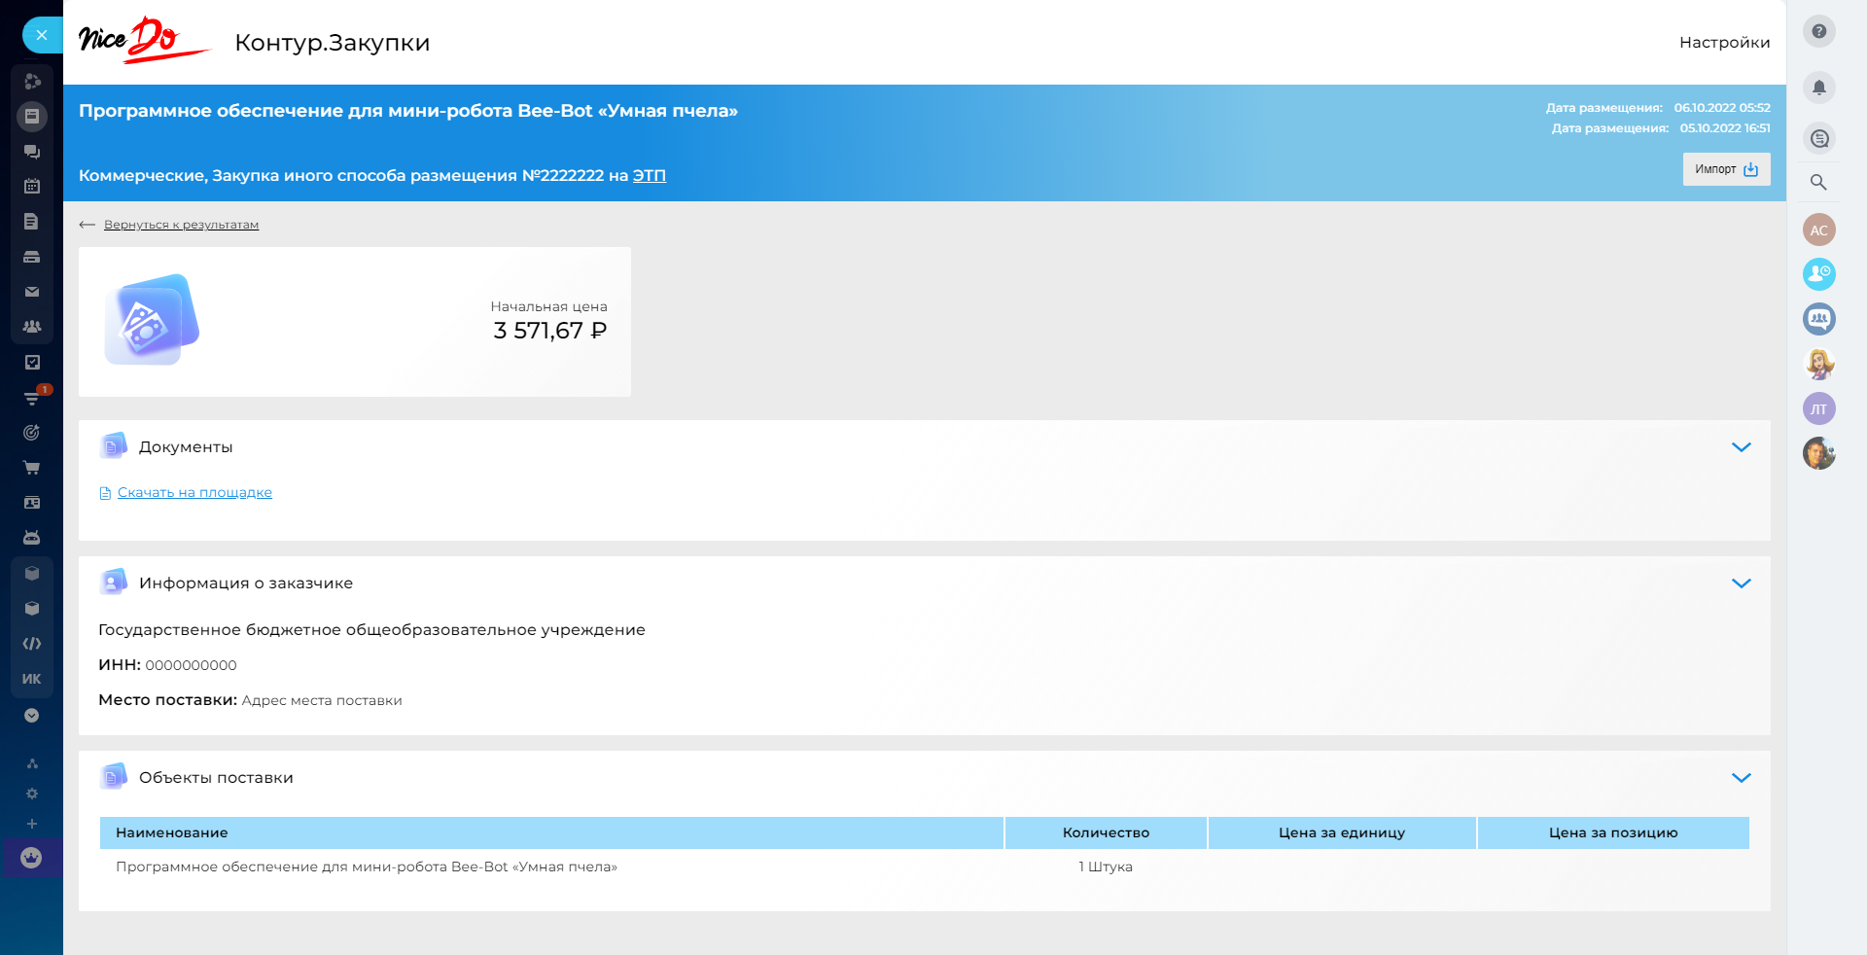Collapse the Информация о заказчике section
This screenshot has width=1867, height=955.
pyautogui.click(x=1741, y=584)
